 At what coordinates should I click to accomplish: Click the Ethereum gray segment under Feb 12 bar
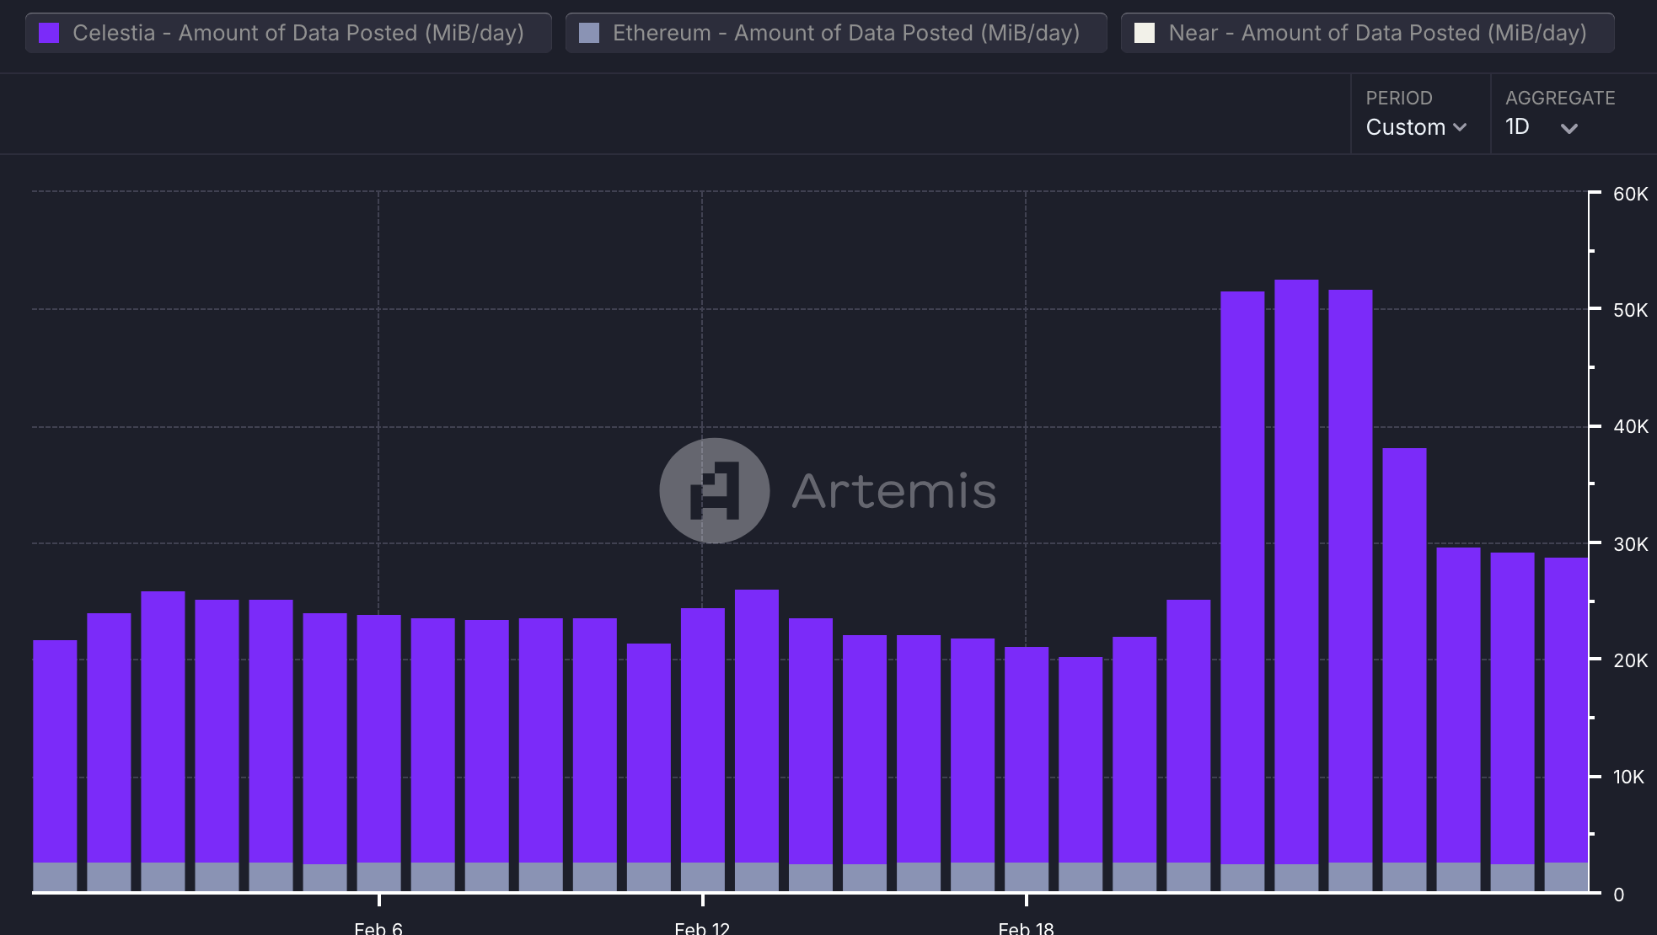702,877
